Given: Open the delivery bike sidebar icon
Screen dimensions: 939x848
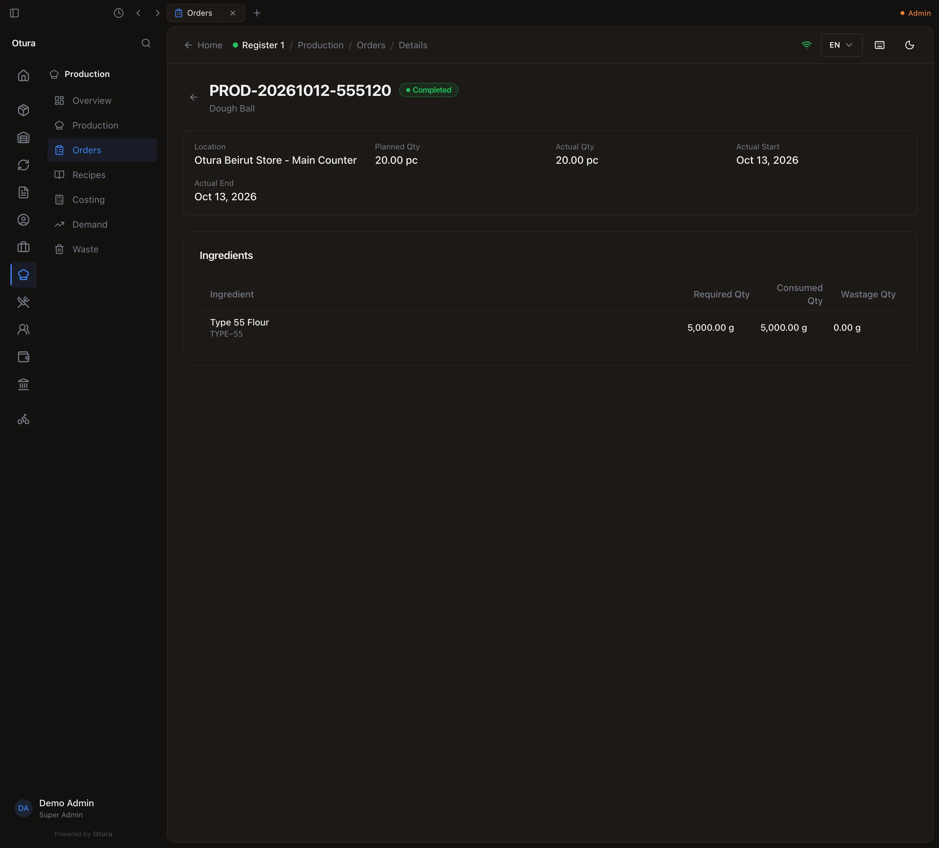Looking at the screenshot, I should [23, 420].
